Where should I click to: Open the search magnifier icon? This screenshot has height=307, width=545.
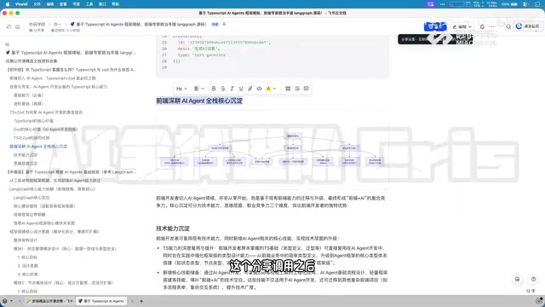click(508, 26)
